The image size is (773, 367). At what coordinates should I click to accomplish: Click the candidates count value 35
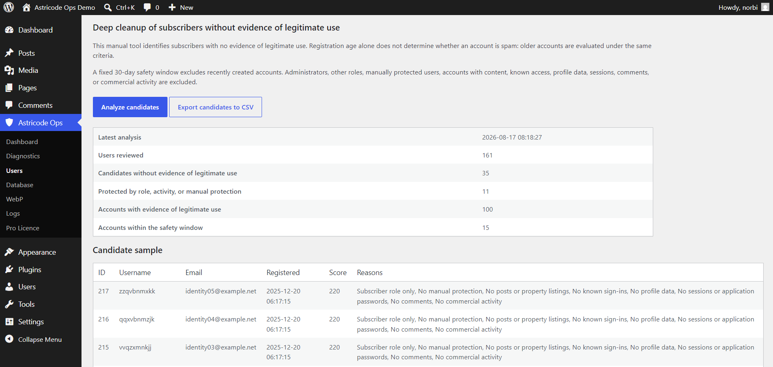pos(486,173)
